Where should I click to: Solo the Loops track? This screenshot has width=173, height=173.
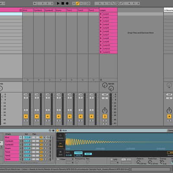(x=105, y=121)
